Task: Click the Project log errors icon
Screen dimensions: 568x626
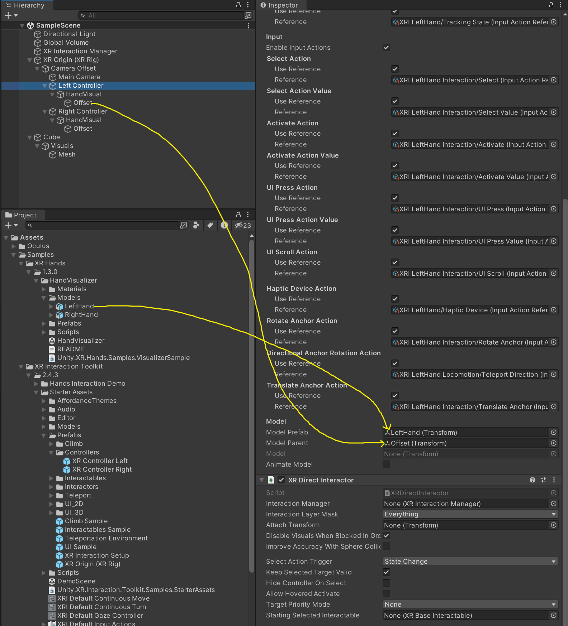Action: pos(224,225)
